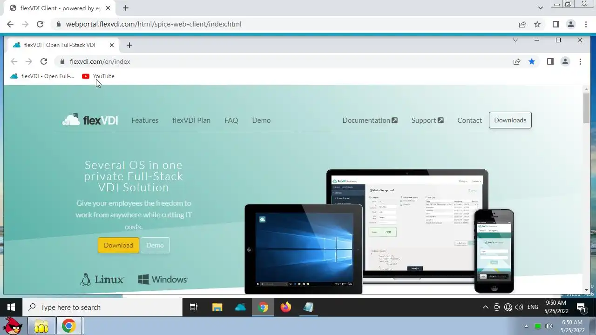Viewport: 596px width, 335px height.
Task: Toggle the blue bookmark star for flexvdi.com
Action: [532, 61]
